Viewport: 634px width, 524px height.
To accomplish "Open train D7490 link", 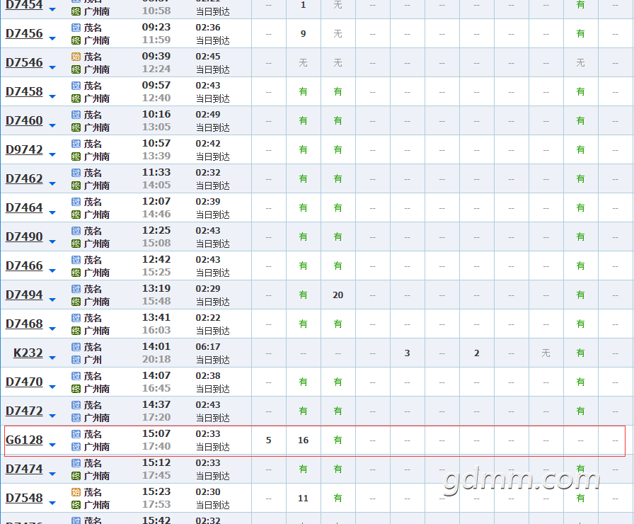I will point(24,237).
